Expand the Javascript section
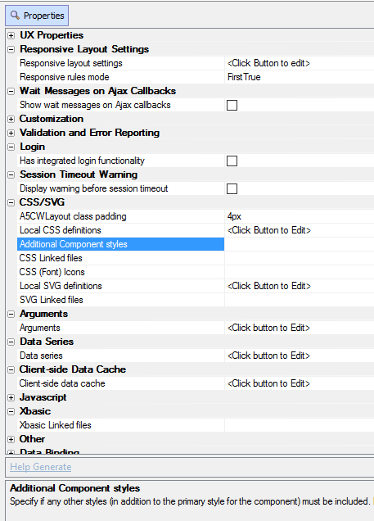 [11, 397]
